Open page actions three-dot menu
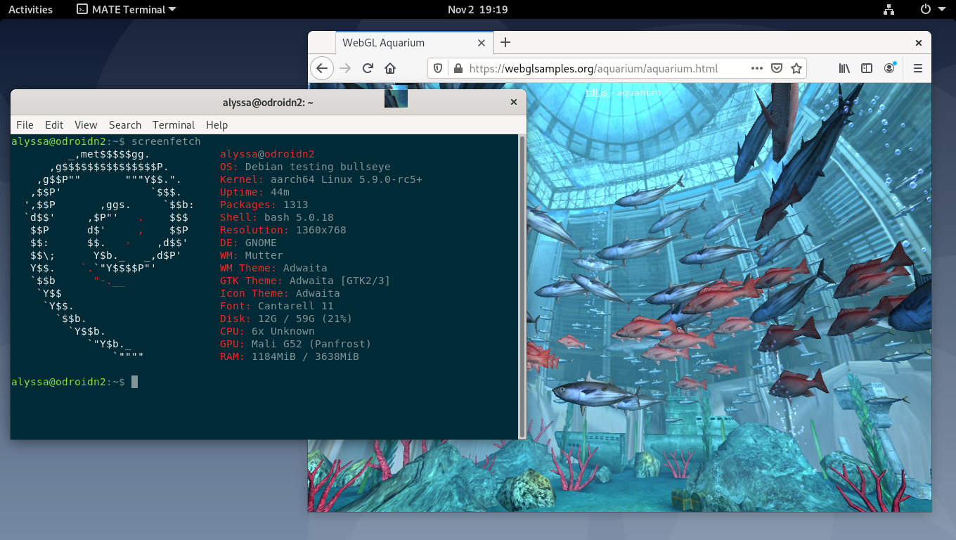 tap(757, 68)
